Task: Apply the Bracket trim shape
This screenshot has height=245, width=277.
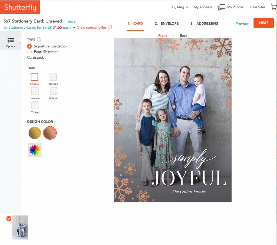Action: 53,91
